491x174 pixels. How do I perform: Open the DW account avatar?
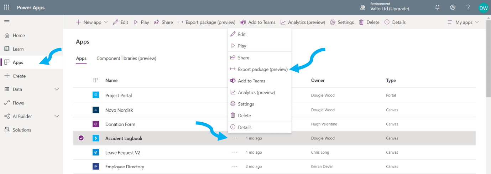[x=483, y=7]
